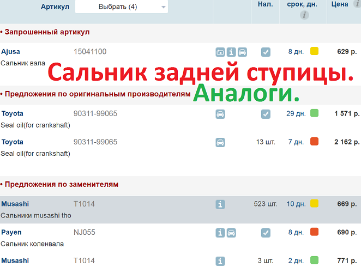
Task: Open Musashi brand link in 771 р. row
Action: pyautogui.click(x=15, y=260)
